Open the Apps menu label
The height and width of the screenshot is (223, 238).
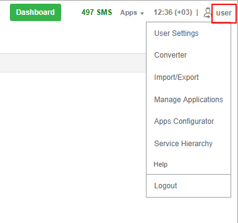[129, 12]
